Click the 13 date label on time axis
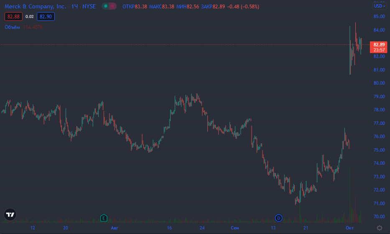The height and width of the screenshot is (234, 390). click(273, 228)
